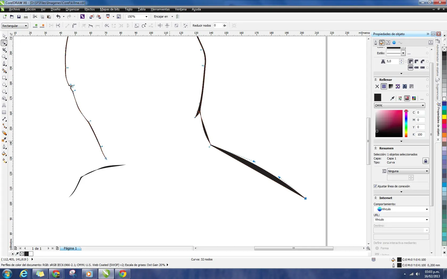Click the miter limit field showing 5,0
This screenshot has width=447, height=279.
tap(392, 61)
